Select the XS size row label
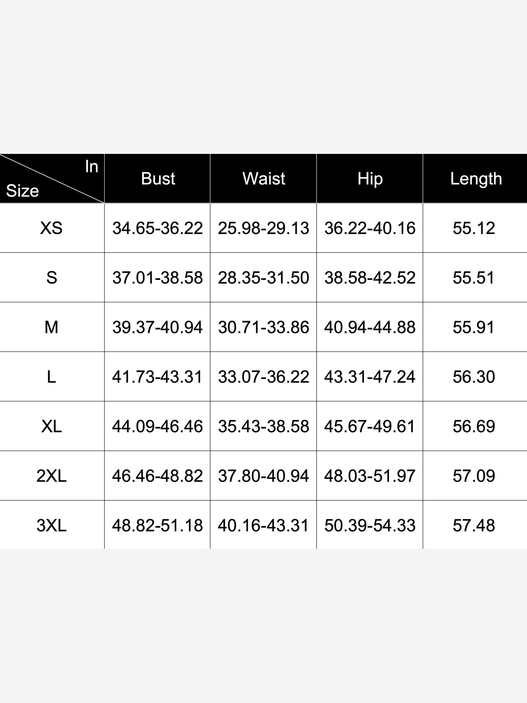Image resolution: width=527 pixels, height=703 pixels. click(51, 228)
